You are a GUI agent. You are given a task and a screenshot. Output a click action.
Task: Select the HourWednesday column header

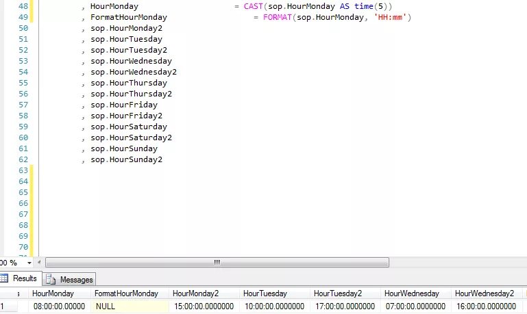point(416,293)
